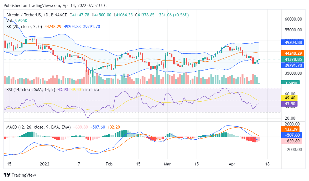Click the orange 132.29 MACD histogram tag
The height and width of the screenshot is (181, 309).
tap(291, 129)
